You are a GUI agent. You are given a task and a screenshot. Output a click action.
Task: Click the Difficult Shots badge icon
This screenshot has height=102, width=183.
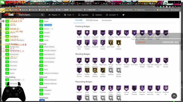tap(111, 61)
